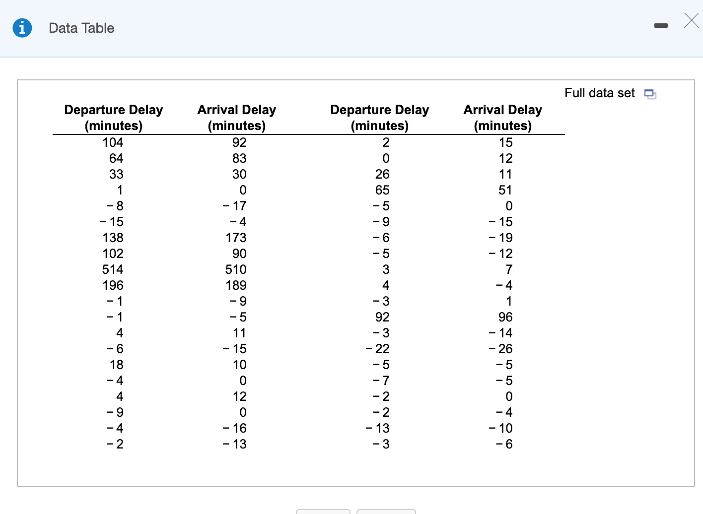Click the blue info icon beside Data Table
Screen dimensions: 703x514
pyautogui.click(x=22, y=28)
